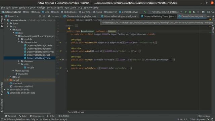The image size is (215, 121).
Task: Open the Navigate menu
Action: click(x=24, y=7)
